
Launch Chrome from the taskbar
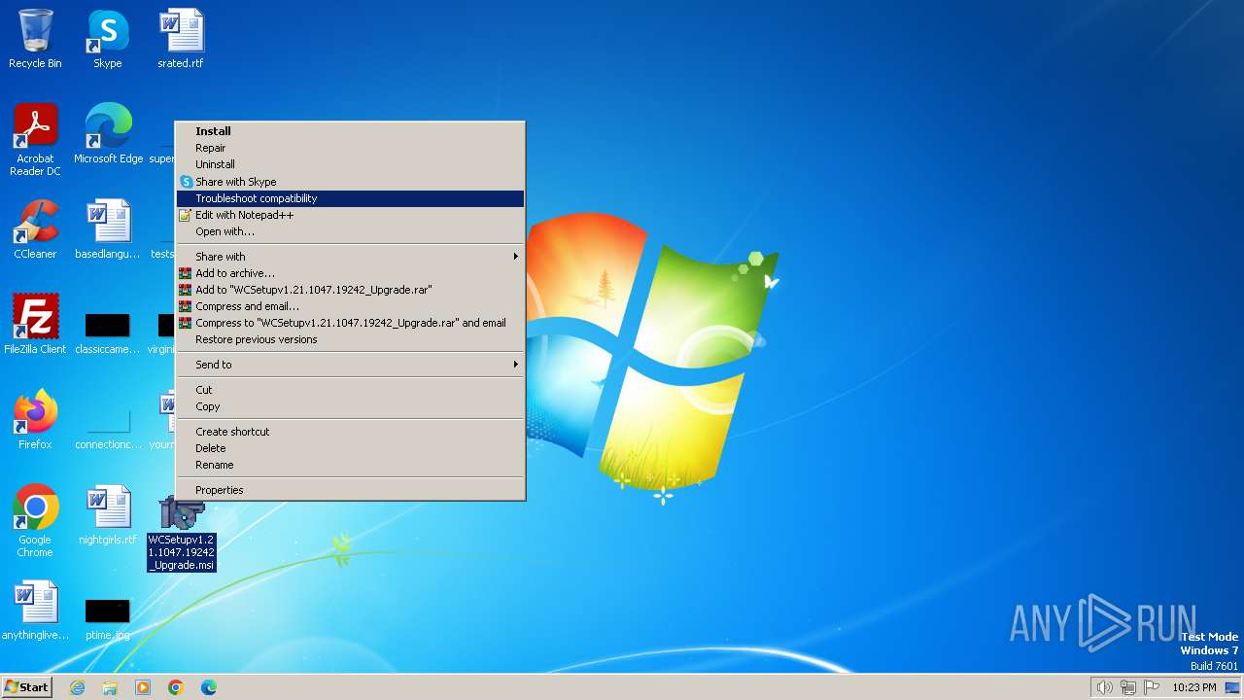pos(176,687)
